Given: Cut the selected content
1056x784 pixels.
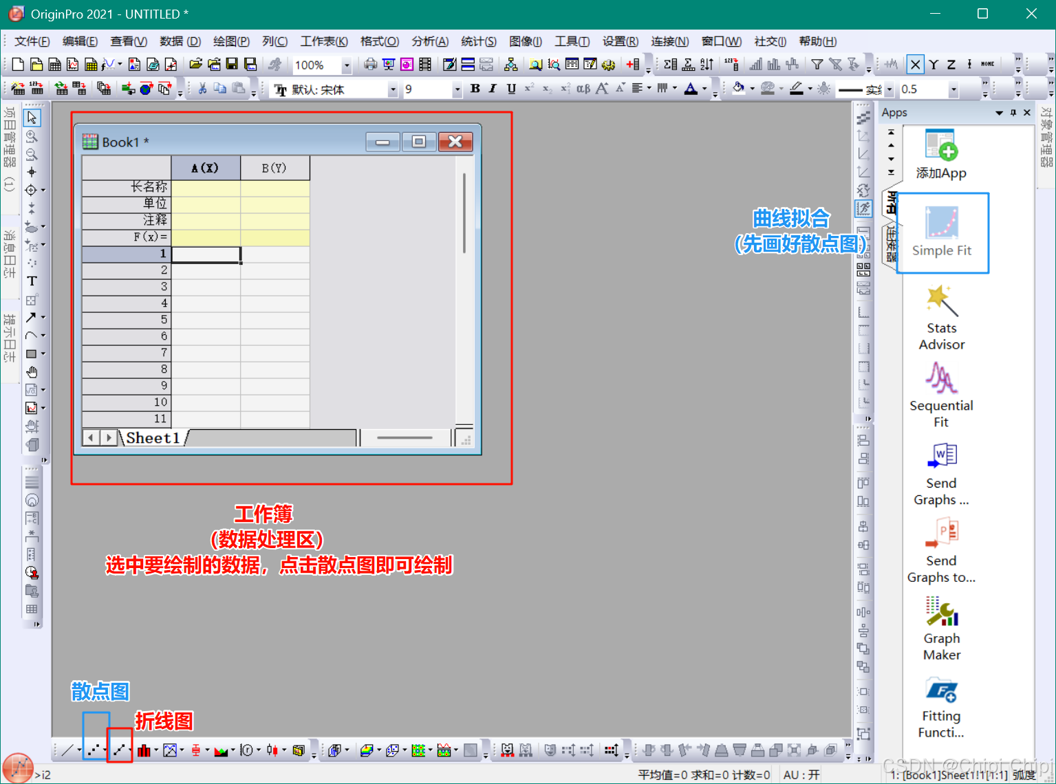Looking at the screenshot, I should click(202, 89).
